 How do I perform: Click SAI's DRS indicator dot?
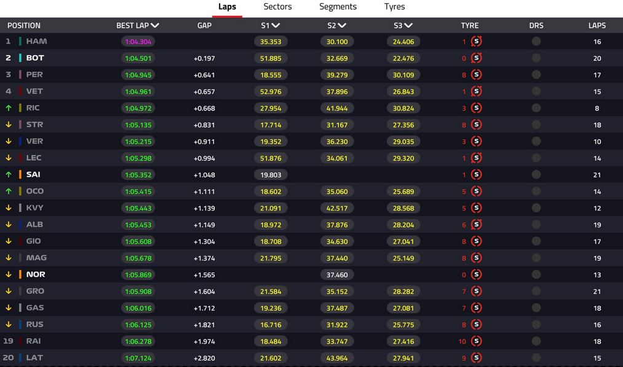tap(536, 174)
